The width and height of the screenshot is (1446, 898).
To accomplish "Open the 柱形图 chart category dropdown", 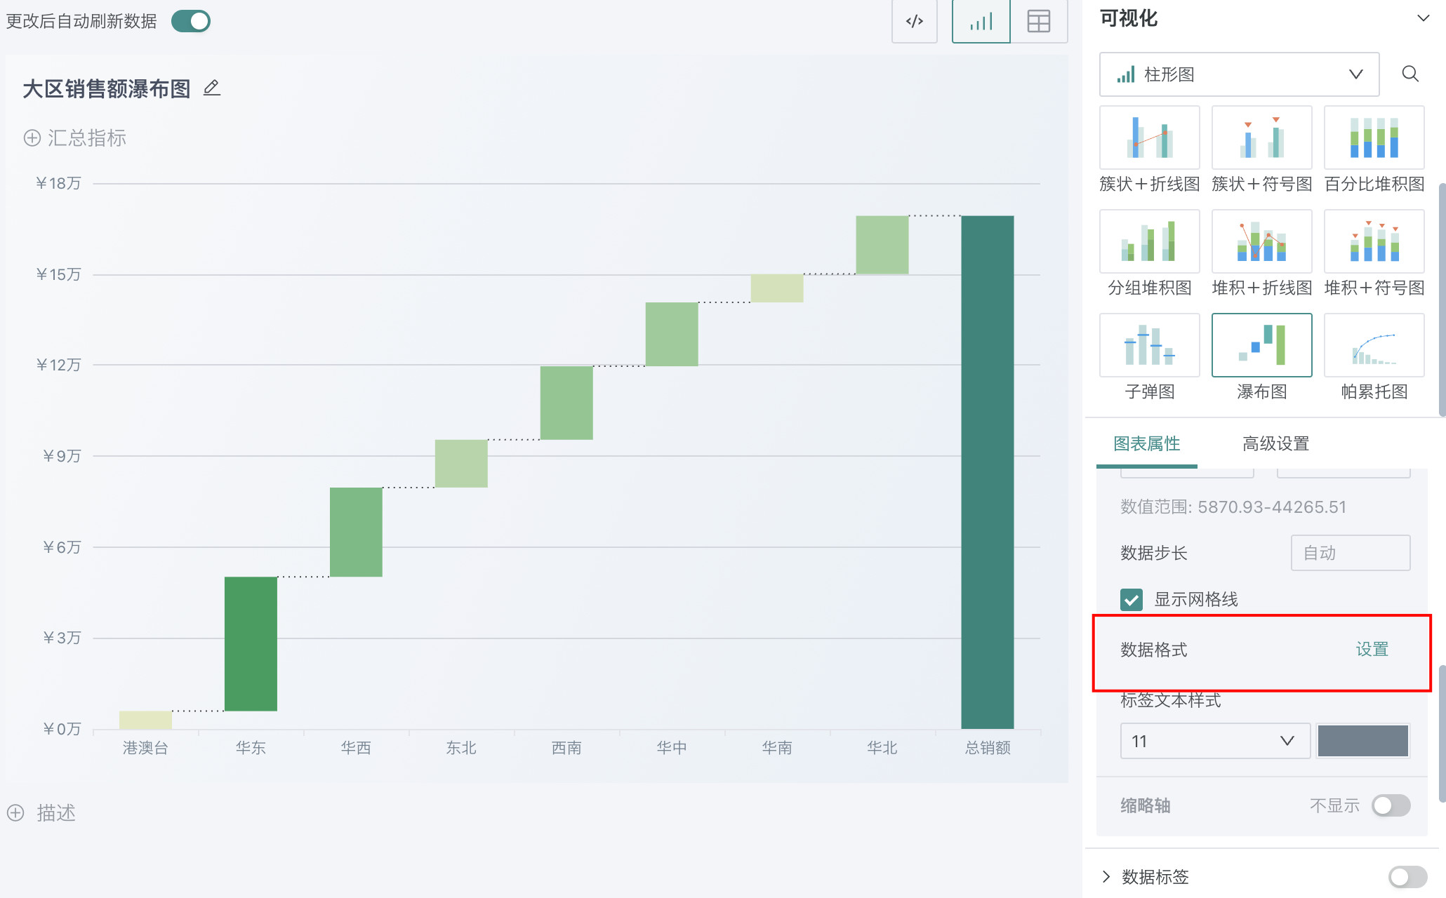I will [x=1239, y=74].
